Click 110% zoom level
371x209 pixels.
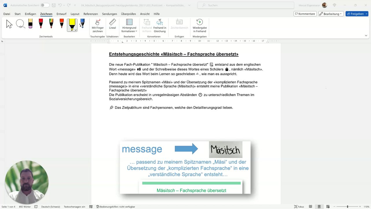tap(366, 207)
